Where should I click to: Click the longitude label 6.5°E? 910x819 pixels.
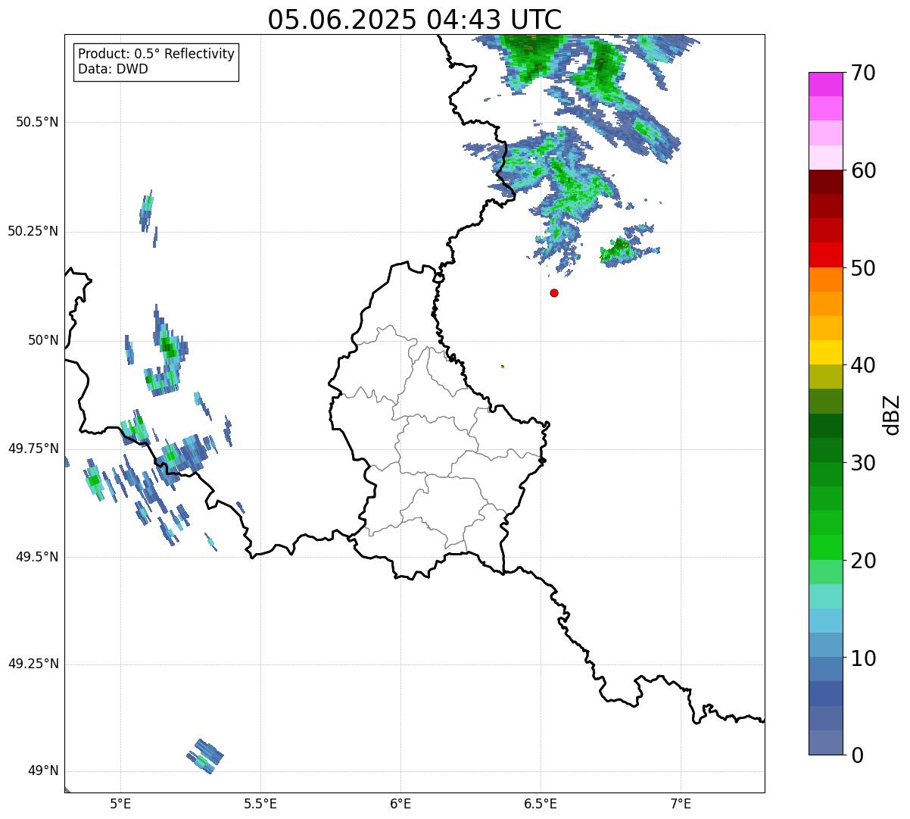(541, 803)
